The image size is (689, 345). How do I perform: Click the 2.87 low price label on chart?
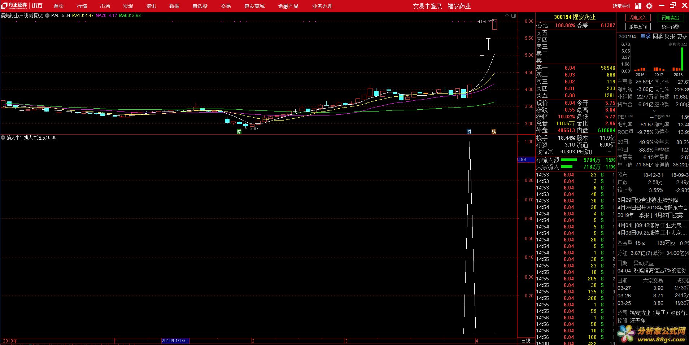(254, 128)
